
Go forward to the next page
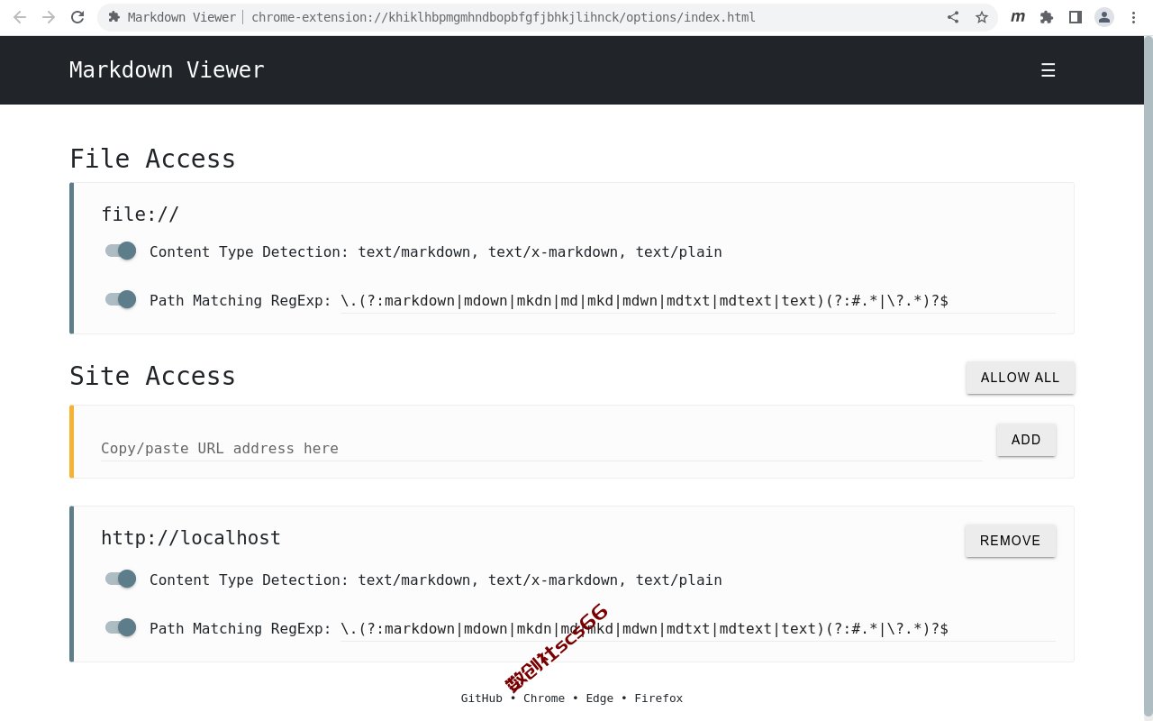(x=49, y=17)
